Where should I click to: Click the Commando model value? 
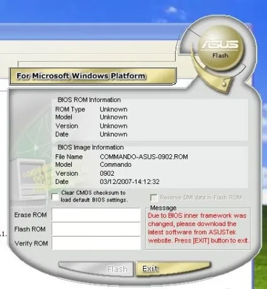click(x=115, y=164)
